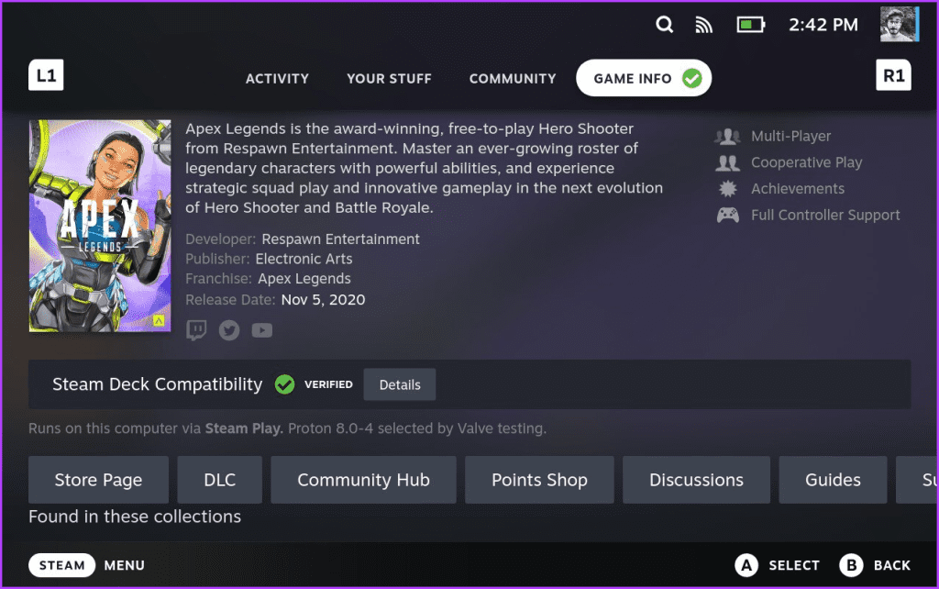Click the Multi-Player feature icon
Image resolution: width=939 pixels, height=589 pixels.
[727, 136]
